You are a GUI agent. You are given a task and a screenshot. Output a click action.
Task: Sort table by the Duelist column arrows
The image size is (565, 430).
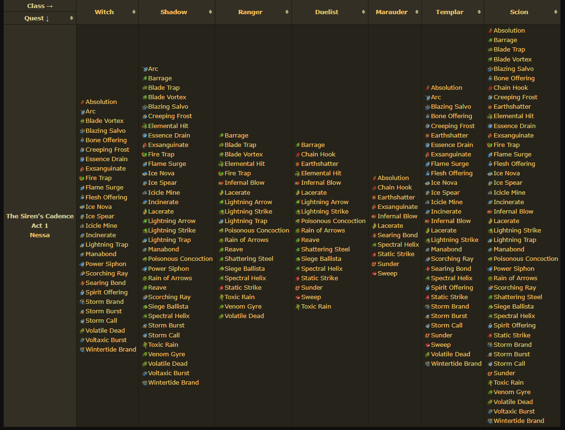(363, 12)
